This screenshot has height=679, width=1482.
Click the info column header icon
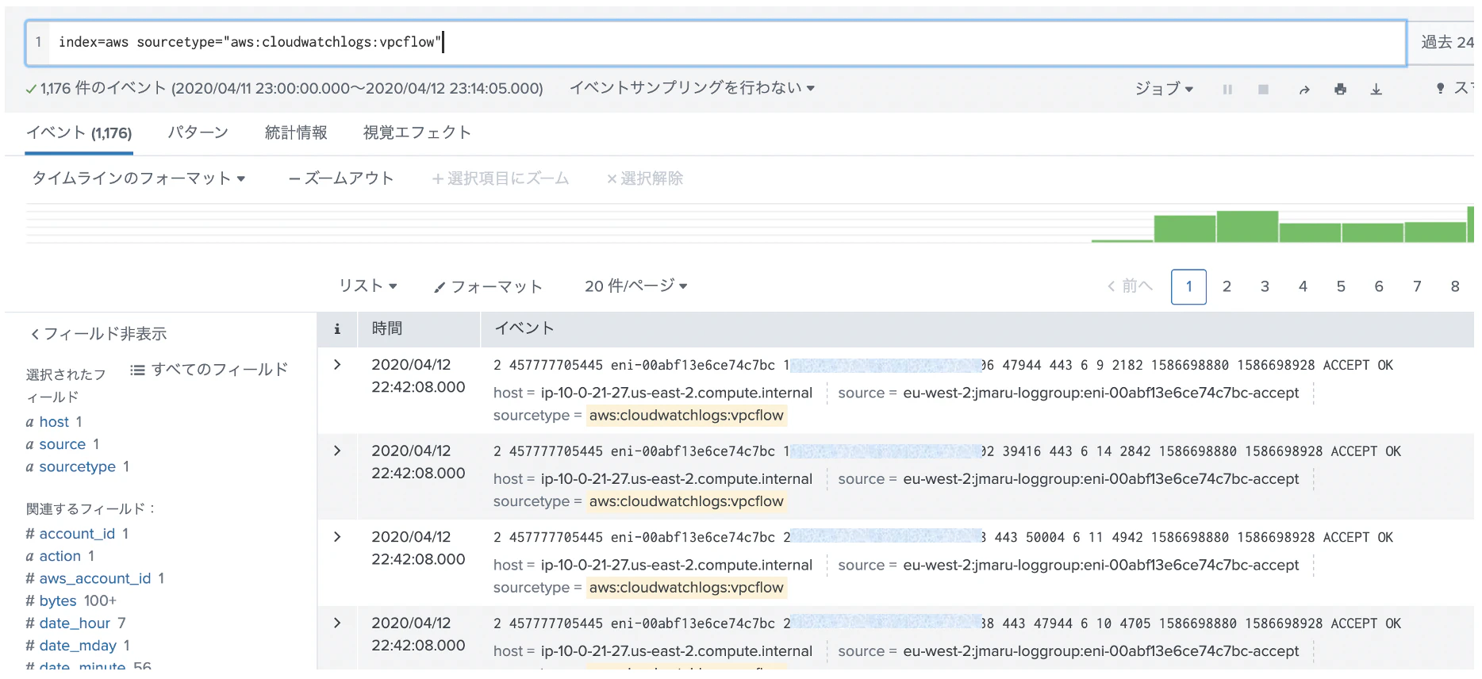coord(337,329)
